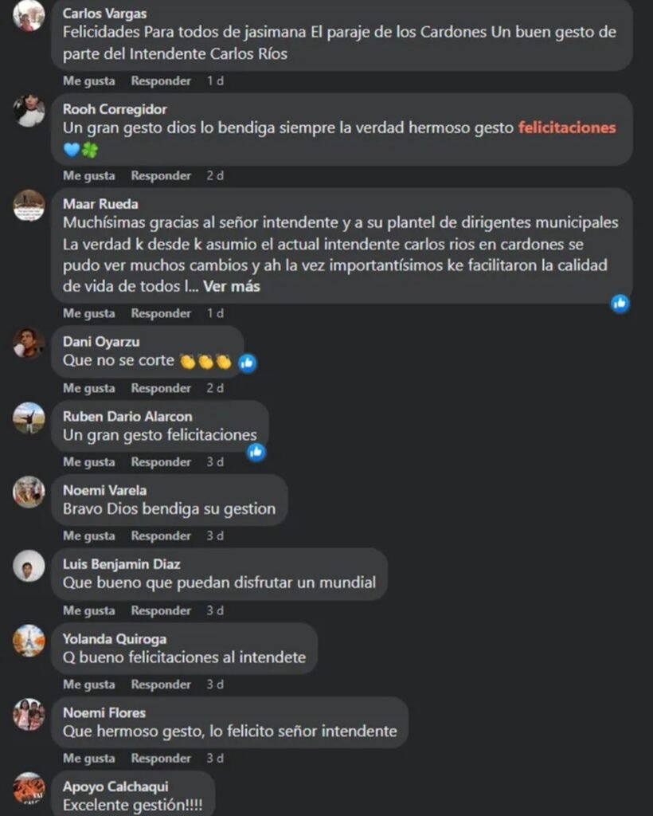Open Rooh Corregidor avatar
The width and height of the screenshot is (653, 816).
tap(29, 110)
